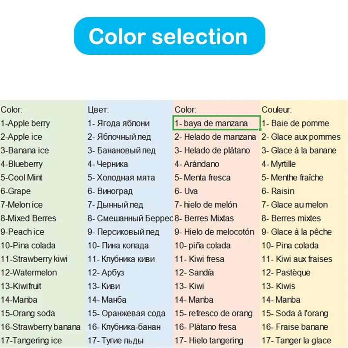The width and height of the screenshot is (348, 348).
Task: Select '4-Blueberry' in the English column
Action: pyautogui.click(x=22, y=164)
